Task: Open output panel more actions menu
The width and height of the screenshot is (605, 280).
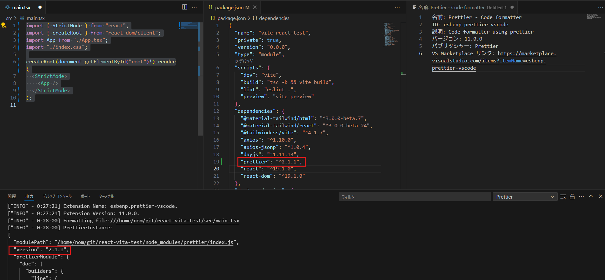Action: point(581,197)
